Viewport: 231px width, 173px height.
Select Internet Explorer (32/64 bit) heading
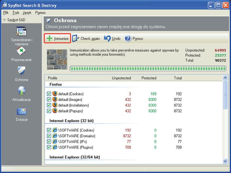pos(75,157)
